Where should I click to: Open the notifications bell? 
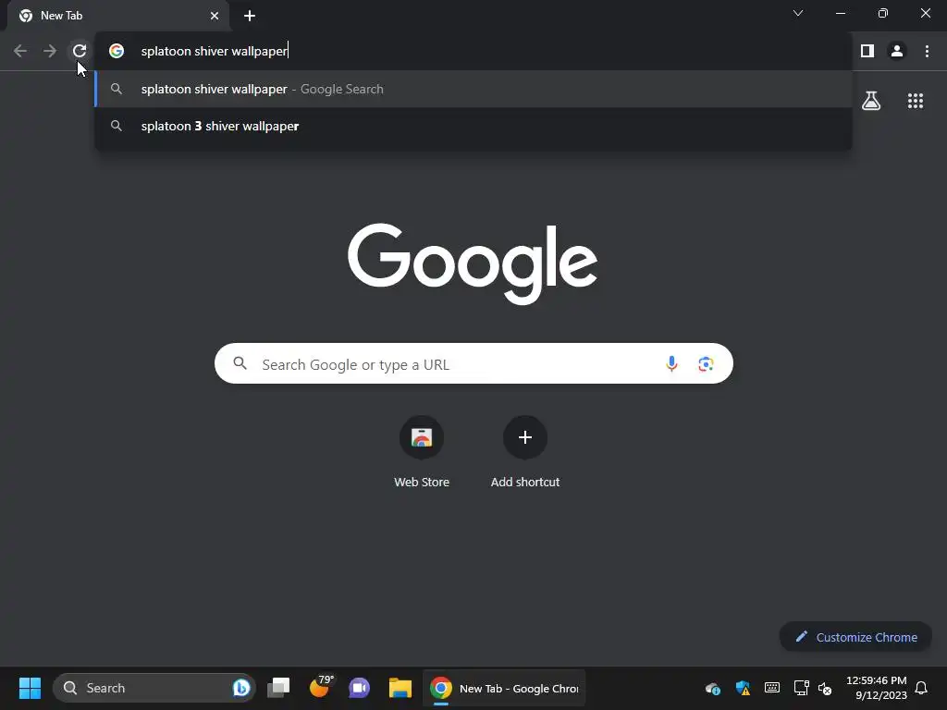(x=921, y=688)
